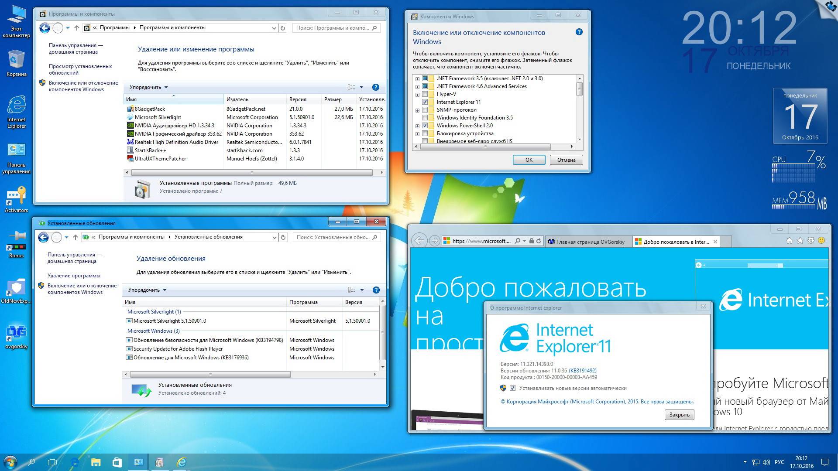Click horizontal scrollbar in programs list
The image size is (838, 471).
[x=252, y=173]
